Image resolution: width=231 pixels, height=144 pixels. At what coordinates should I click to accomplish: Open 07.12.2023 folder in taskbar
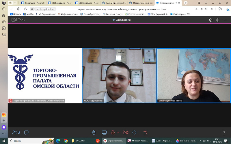click(82, 141)
